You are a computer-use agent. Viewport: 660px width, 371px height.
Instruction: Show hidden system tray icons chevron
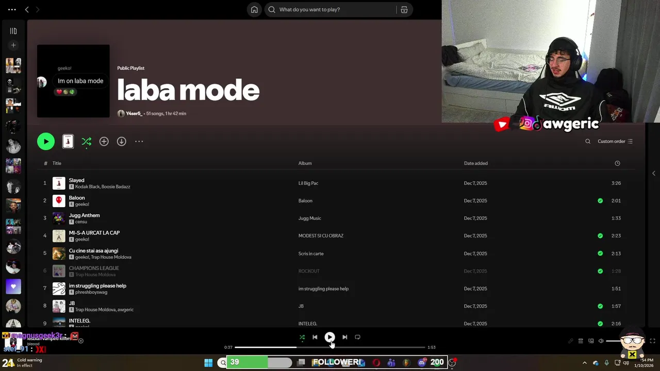point(585,363)
